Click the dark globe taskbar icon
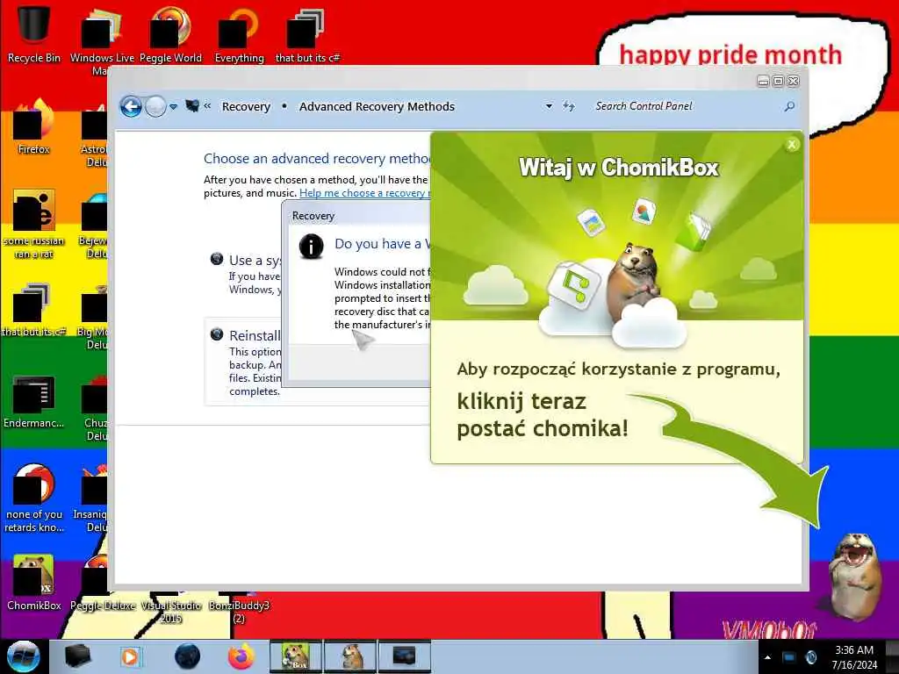 187,656
